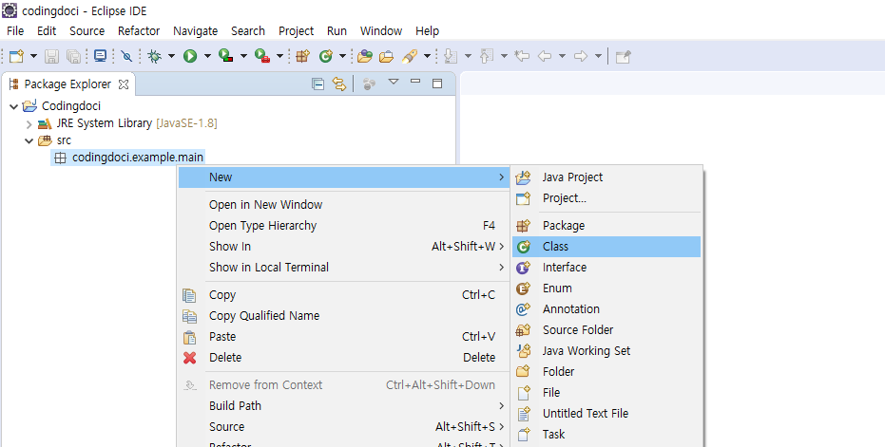The width and height of the screenshot is (885, 447).
Task: Open the Coverage dropdown arrow
Action: (x=243, y=56)
